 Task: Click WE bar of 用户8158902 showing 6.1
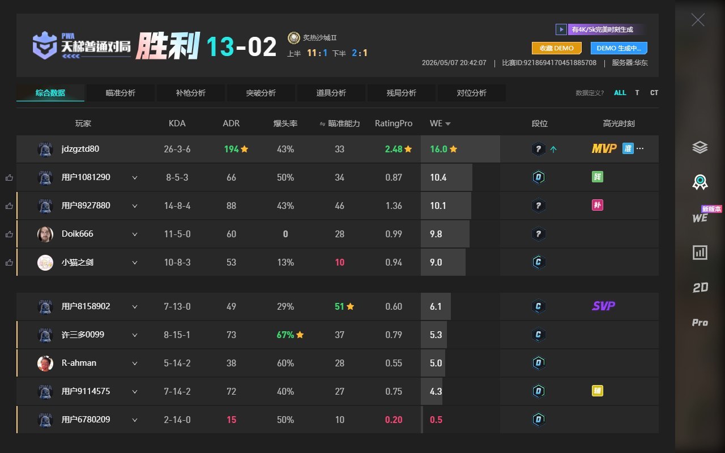point(436,306)
